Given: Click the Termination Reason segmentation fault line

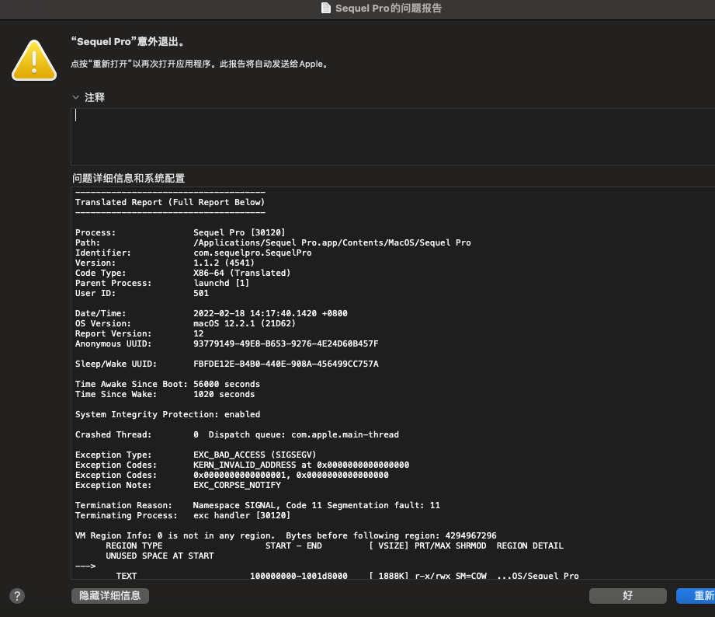Looking at the screenshot, I should tap(258, 505).
